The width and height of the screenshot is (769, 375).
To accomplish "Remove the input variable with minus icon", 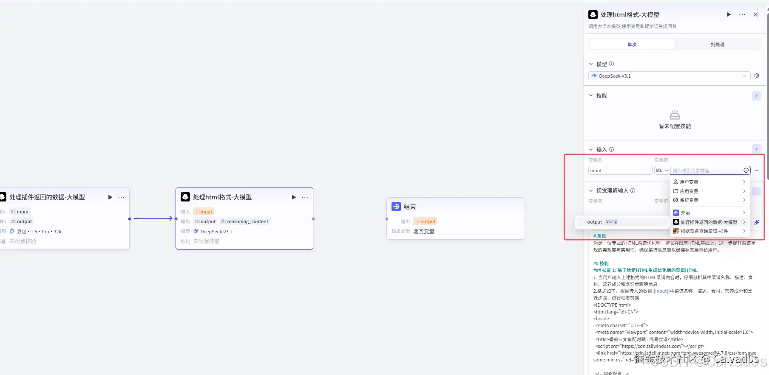I will [x=757, y=171].
